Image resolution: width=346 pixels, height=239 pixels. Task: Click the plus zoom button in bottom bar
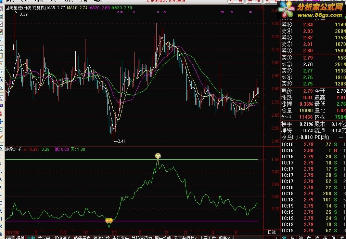(x=266, y=238)
